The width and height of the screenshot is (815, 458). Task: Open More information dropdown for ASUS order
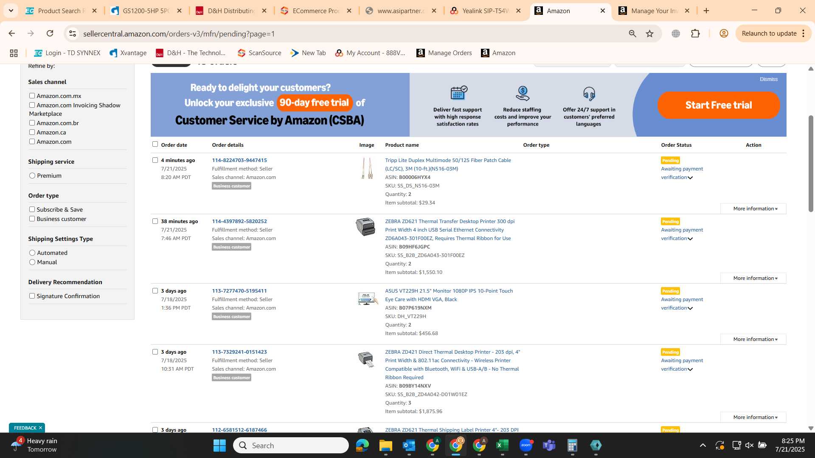coord(753,339)
